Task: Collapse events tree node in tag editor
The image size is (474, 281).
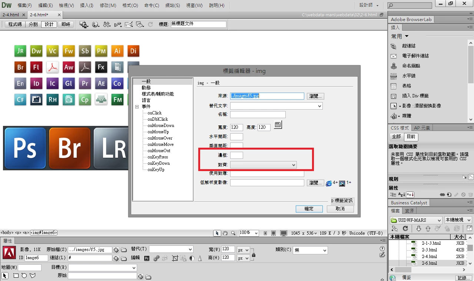Action: (x=137, y=107)
